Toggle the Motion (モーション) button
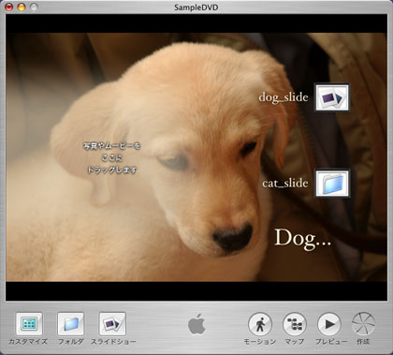This screenshot has width=393, height=355. tap(260, 324)
